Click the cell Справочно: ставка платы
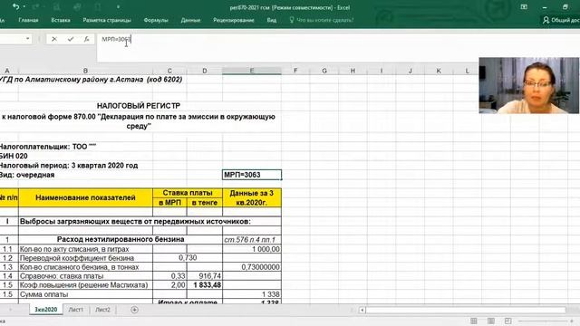Image resolution: width=580 pixels, height=326 pixels. click(85, 275)
